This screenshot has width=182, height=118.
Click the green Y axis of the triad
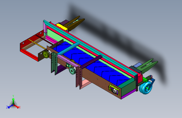[13, 101]
